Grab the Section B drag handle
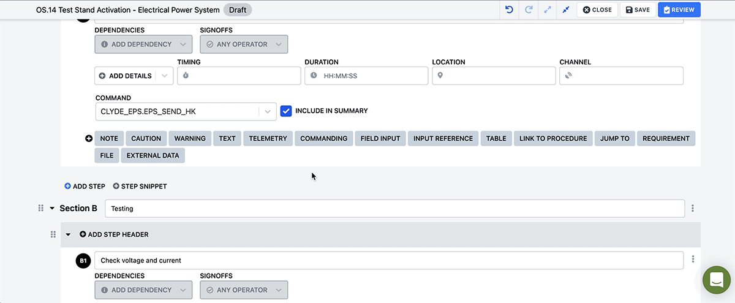Image resolution: width=735 pixels, height=303 pixels. pos(41,208)
